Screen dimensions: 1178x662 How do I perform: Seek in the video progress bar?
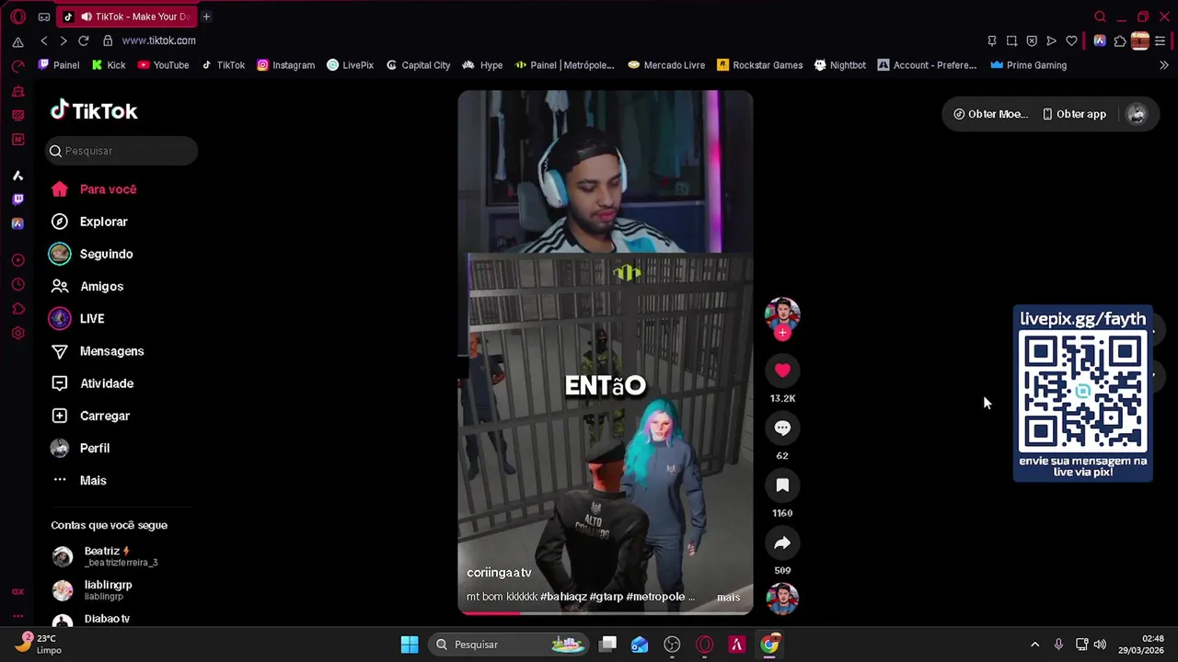[x=606, y=613]
